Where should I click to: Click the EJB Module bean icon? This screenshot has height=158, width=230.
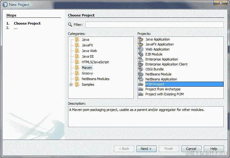[x=141, y=54]
